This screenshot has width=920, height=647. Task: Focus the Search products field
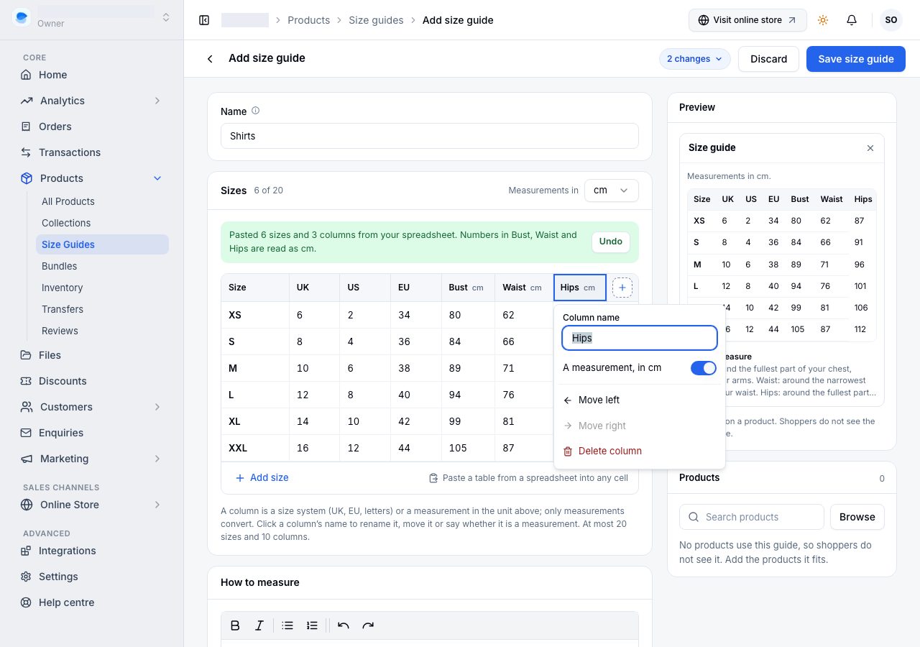pyautogui.click(x=752, y=517)
